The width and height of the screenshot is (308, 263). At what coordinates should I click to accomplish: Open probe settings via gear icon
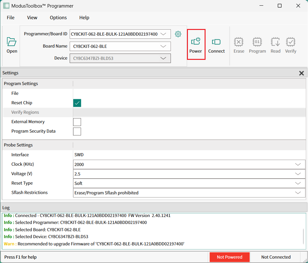(178, 34)
